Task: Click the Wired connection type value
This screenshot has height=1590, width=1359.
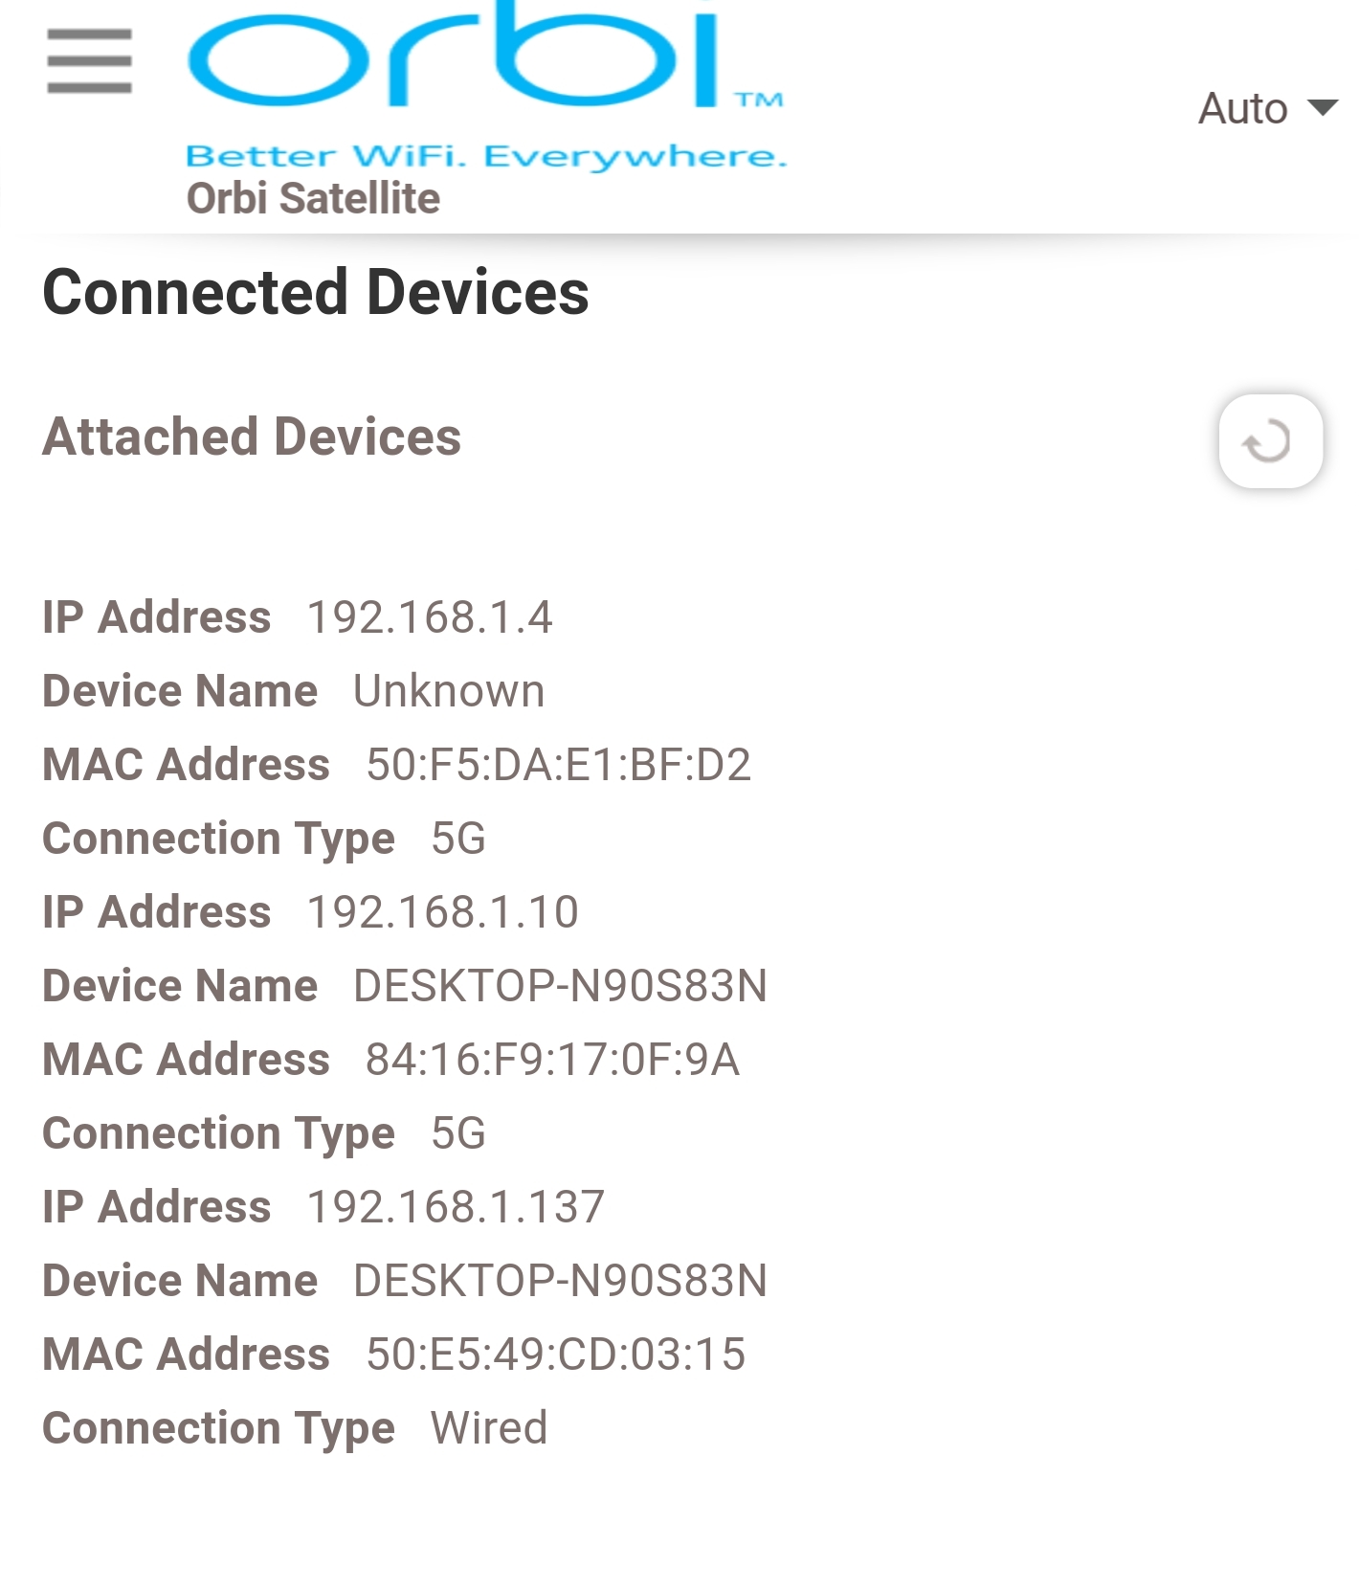Action: (x=488, y=1428)
